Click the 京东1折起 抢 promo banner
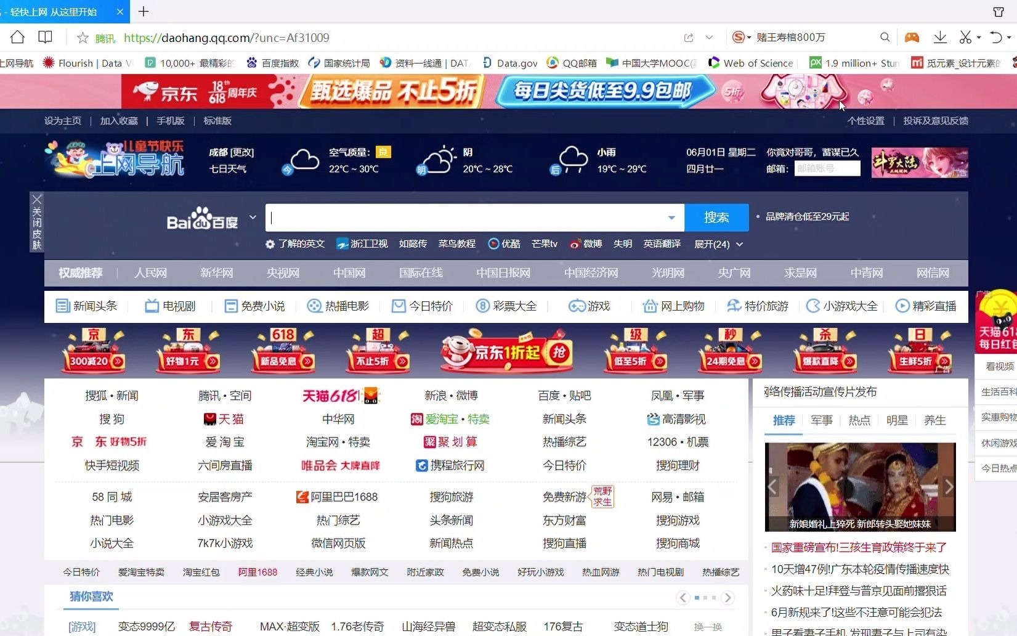1017x636 pixels. tap(506, 353)
